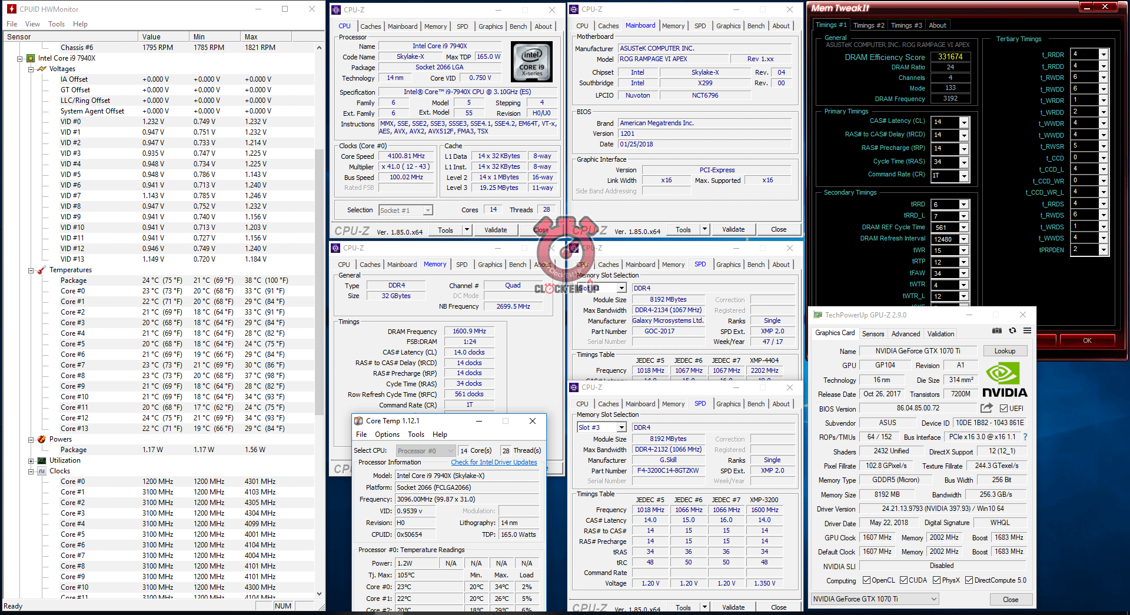
Task: Toggle the UEFI checkbox in GPU-Z
Action: (x=1003, y=409)
